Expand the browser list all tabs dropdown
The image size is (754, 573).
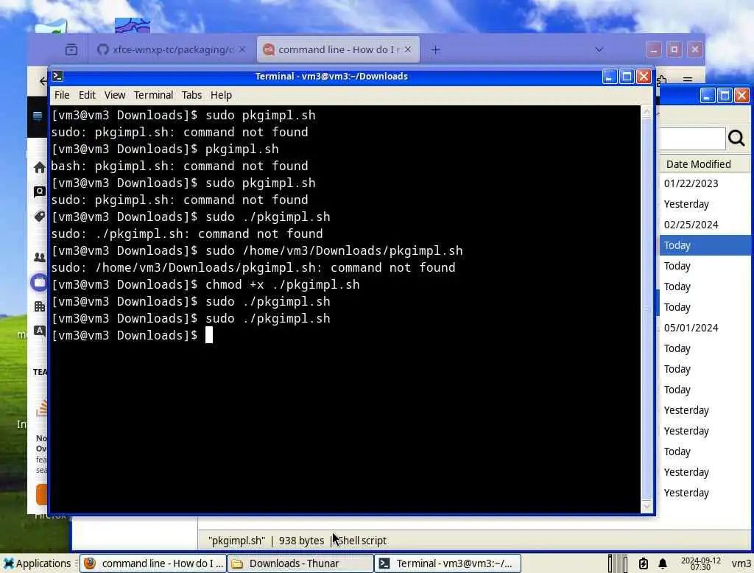pyautogui.click(x=599, y=49)
